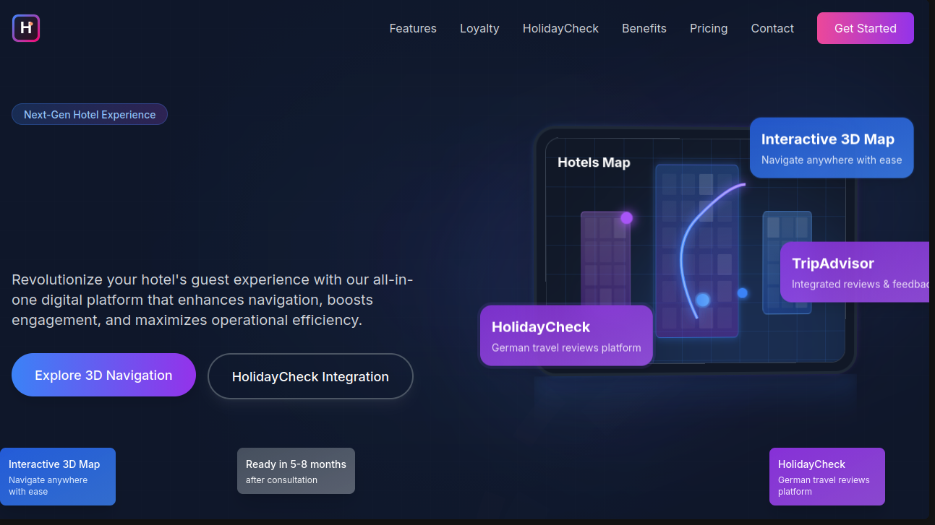Open the Features nav link
The width and height of the screenshot is (935, 525).
(x=413, y=28)
